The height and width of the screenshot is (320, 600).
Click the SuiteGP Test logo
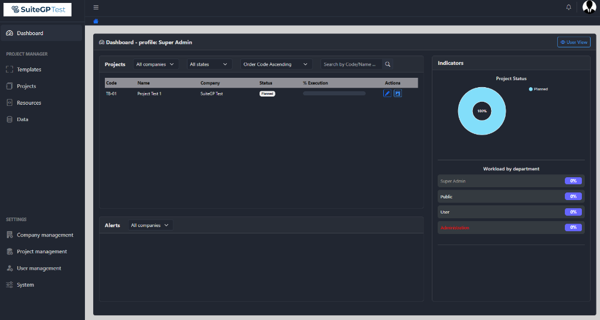pyautogui.click(x=37, y=9)
